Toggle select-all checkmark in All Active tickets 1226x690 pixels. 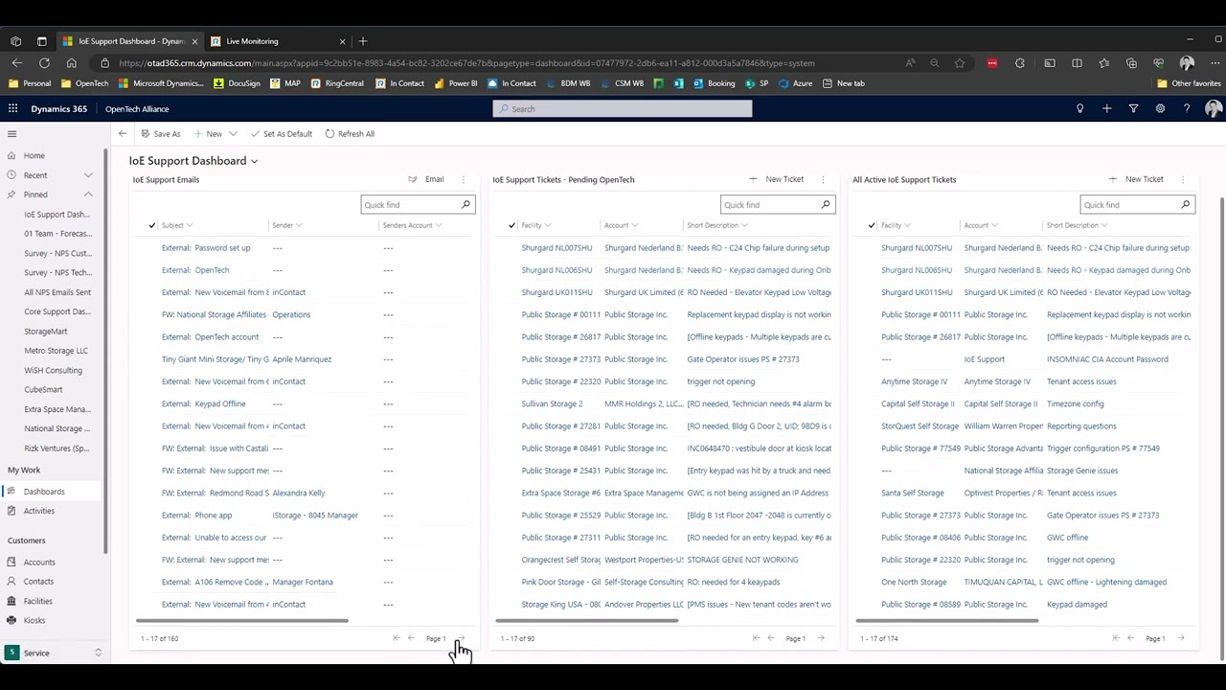(x=871, y=225)
